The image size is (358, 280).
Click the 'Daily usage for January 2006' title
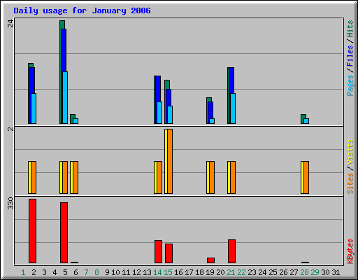click(82, 10)
